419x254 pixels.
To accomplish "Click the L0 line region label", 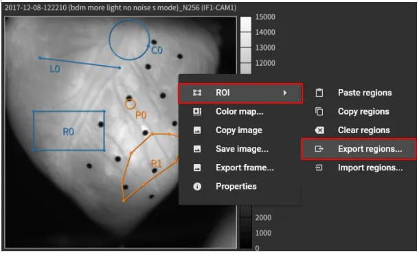I will [55, 69].
